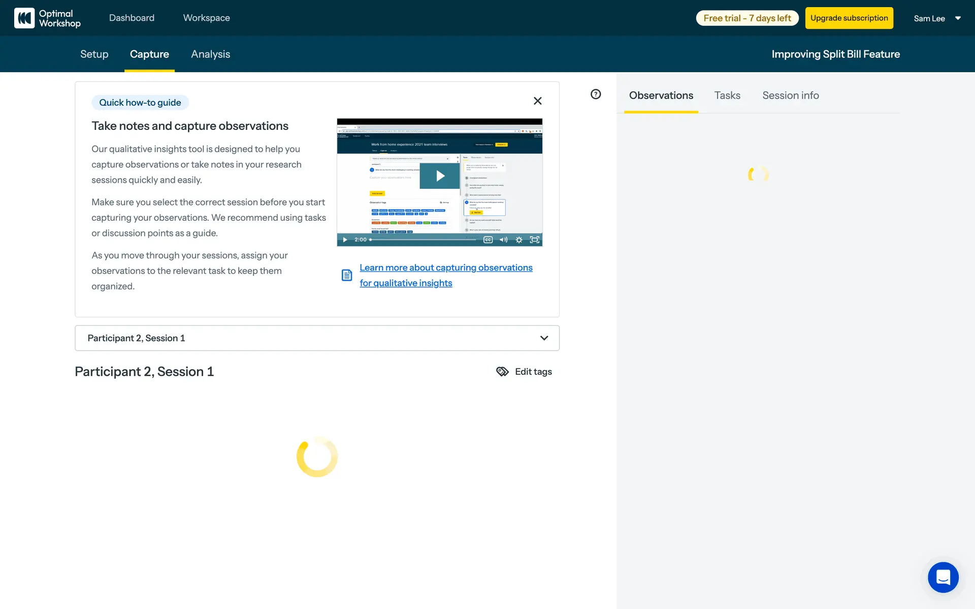975x609 pixels.
Task: Enter fullscreen mode on the video
Action: (x=534, y=240)
